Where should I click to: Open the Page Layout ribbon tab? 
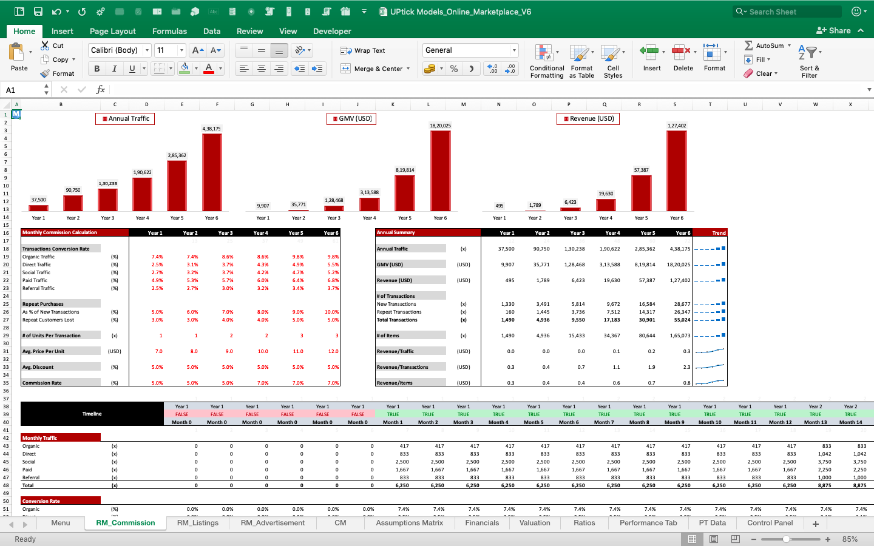coord(113,31)
